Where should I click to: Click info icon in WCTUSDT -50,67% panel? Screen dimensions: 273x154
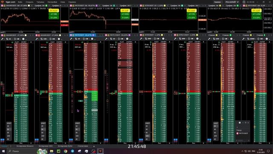point(92,39)
